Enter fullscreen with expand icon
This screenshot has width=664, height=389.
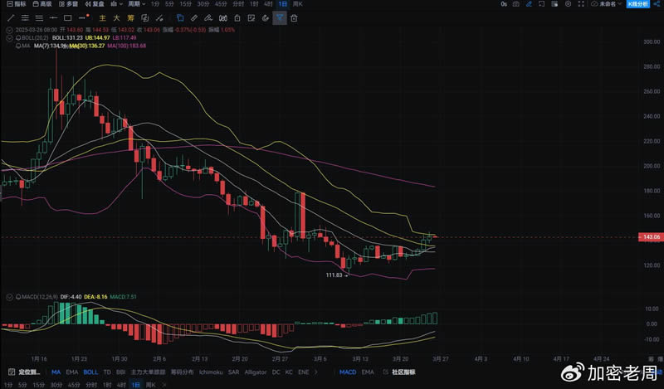pyautogui.click(x=581, y=4)
